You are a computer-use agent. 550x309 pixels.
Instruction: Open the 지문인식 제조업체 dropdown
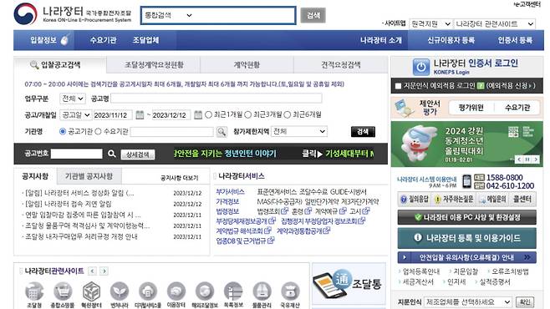coord(468,301)
